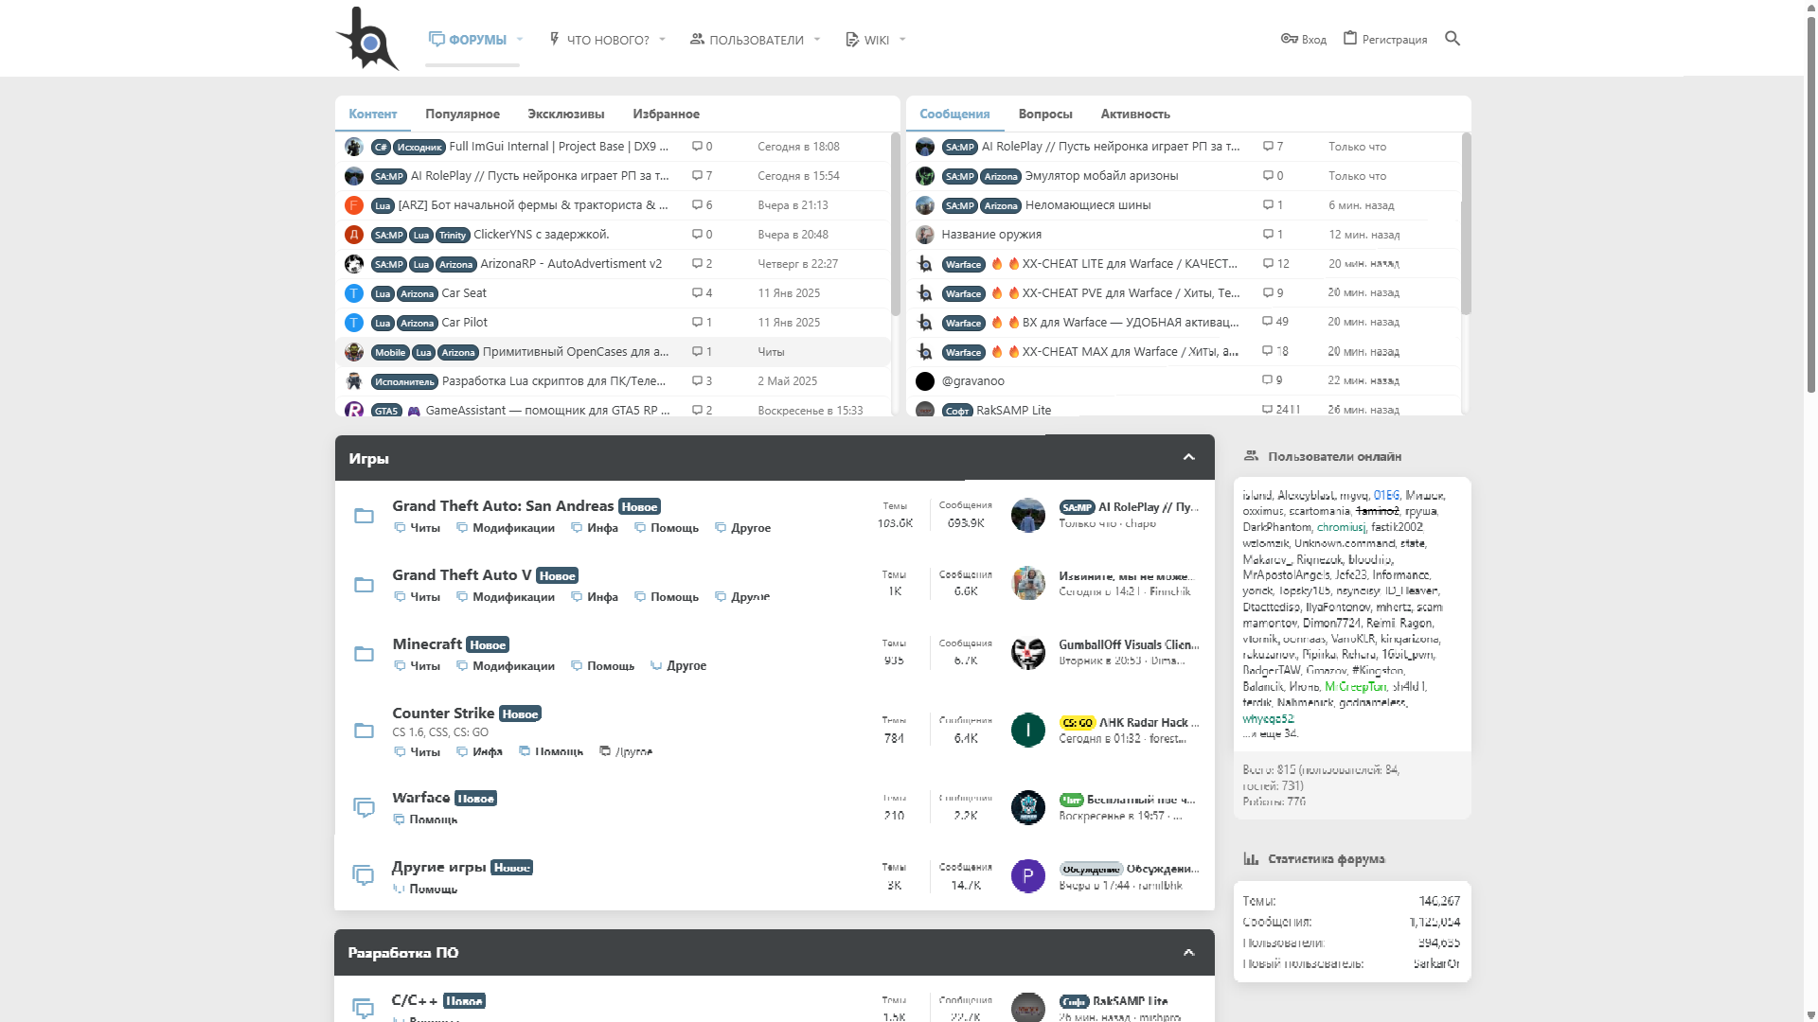This screenshot has width=1818, height=1022.
Task: Collapse the Разработка ПО category section
Action: (x=1188, y=953)
